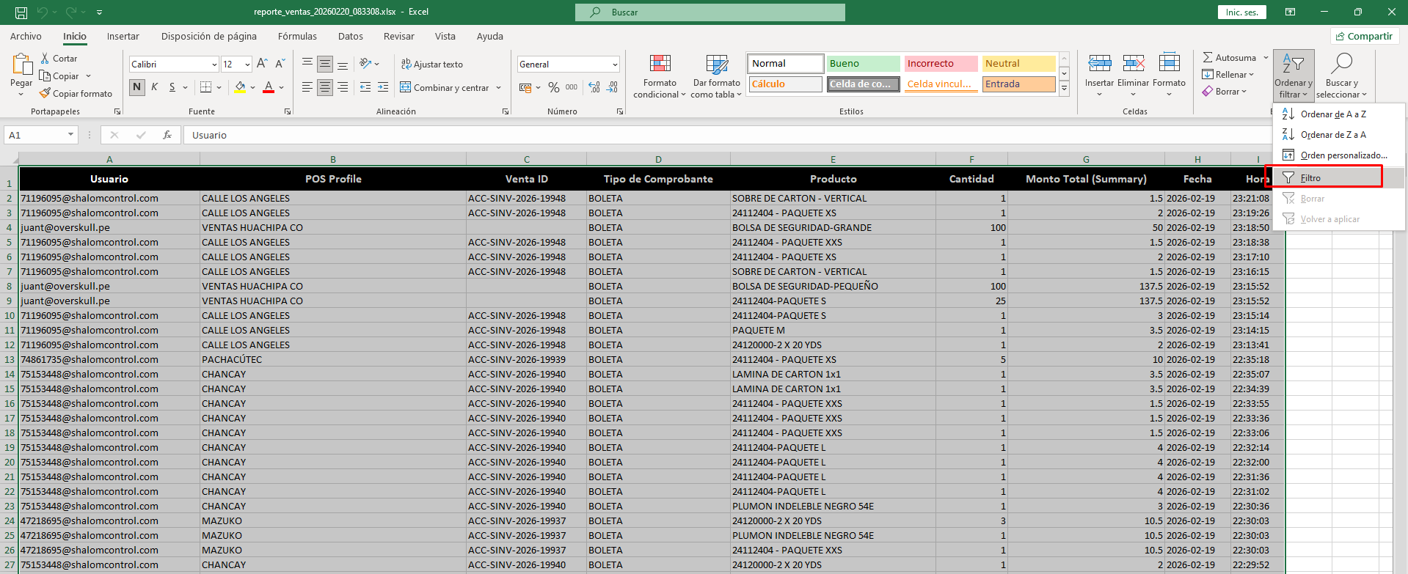Apply the 'Bueno' green cell style
This screenshot has width=1408, height=574.
click(863, 64)
